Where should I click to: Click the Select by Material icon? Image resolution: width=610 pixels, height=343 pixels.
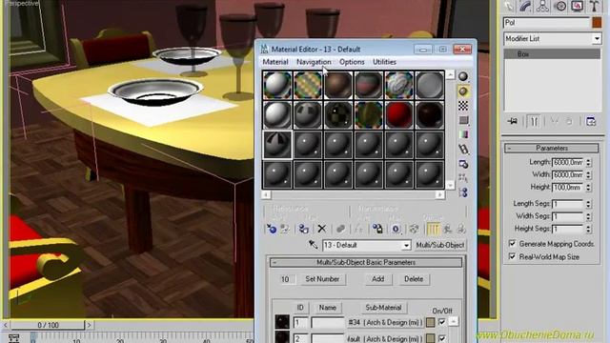(463, 178)
